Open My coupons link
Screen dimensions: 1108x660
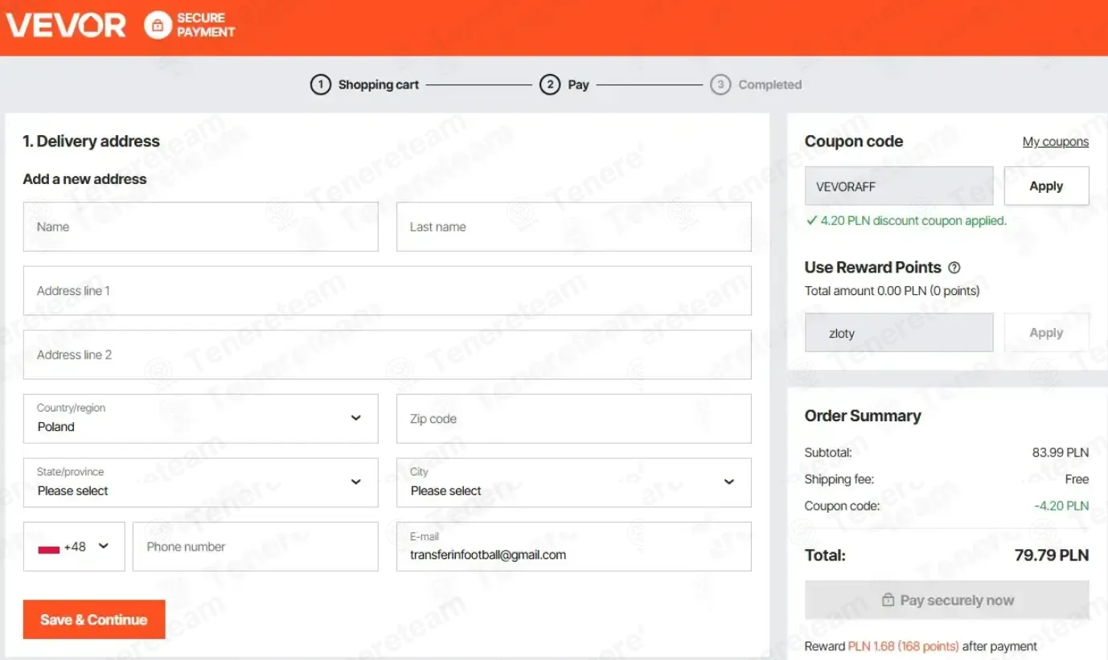coord(1056,141)
